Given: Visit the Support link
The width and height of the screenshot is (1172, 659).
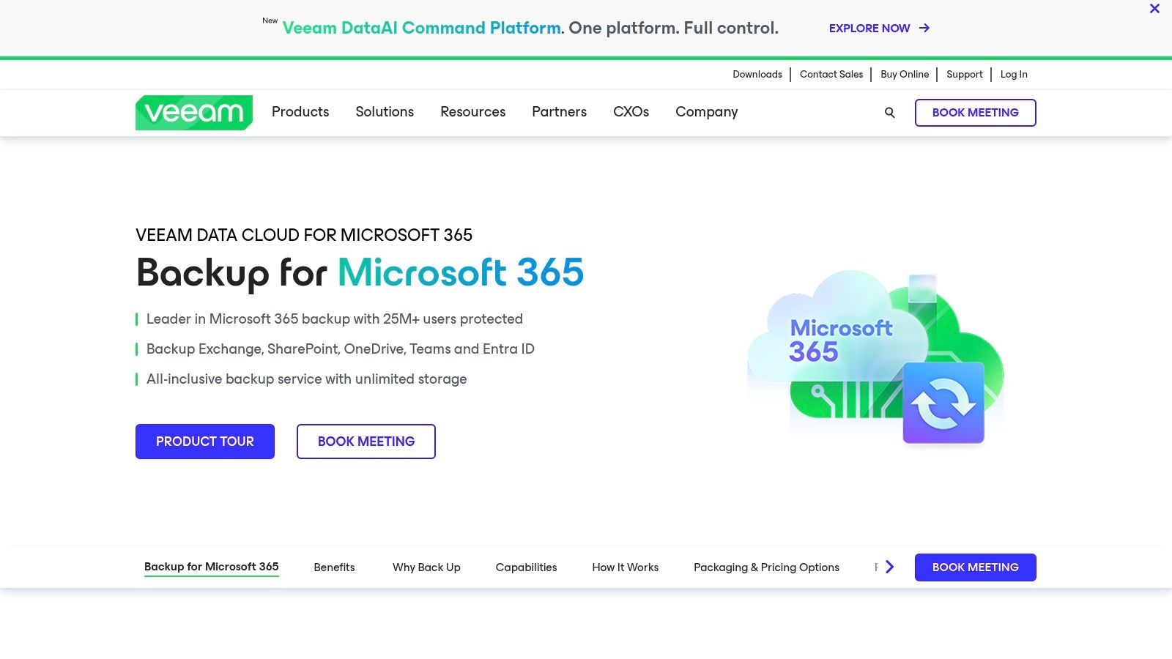Looking at the screenshot, I should 965,74.
